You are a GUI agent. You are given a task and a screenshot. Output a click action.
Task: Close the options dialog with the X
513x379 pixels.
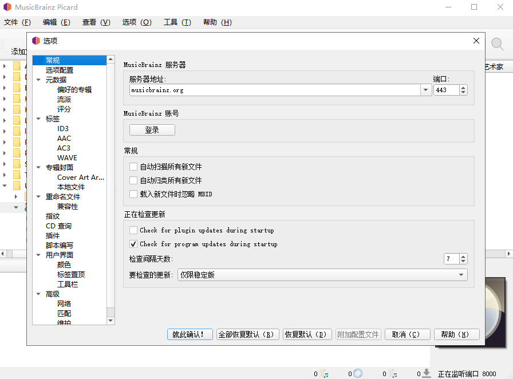point(476,41)
